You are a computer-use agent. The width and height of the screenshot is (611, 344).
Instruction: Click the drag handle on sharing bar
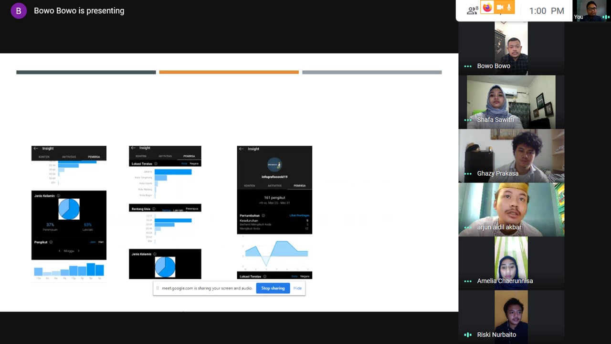click(158, 288)
